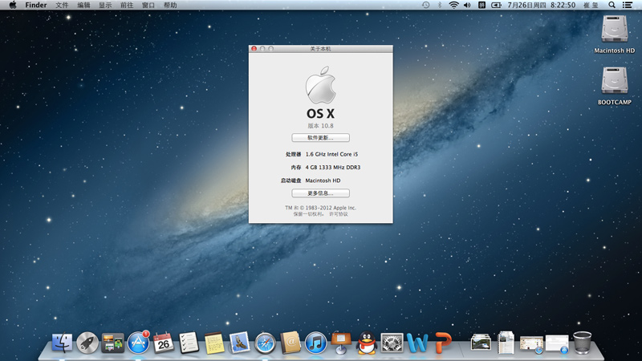The width and height of the screenshot is (642, 361).
Task: Open the 帮助 menu
Action: (170, 5)
